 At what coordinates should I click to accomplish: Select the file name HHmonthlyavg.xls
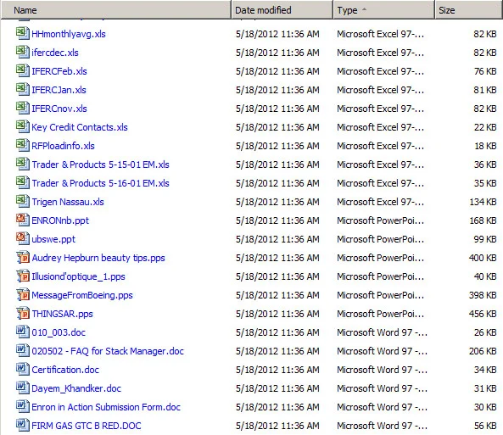69,34
